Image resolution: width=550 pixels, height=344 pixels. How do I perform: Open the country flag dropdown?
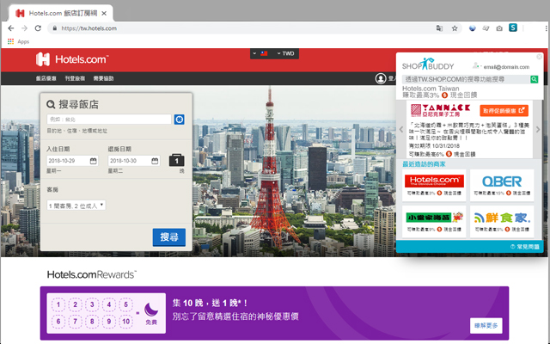point(260,53)
